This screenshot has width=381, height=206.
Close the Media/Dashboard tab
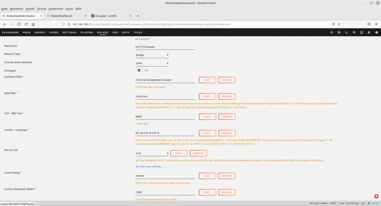(x=85, y=16)
